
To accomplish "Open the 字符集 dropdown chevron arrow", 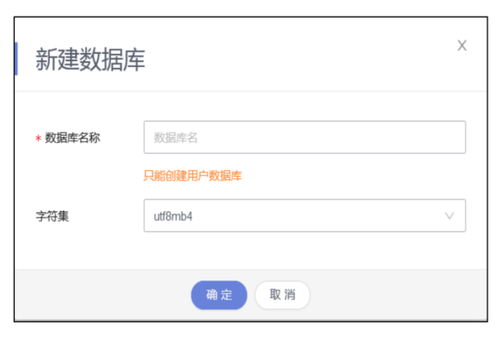I will click(x=449, y=216).
